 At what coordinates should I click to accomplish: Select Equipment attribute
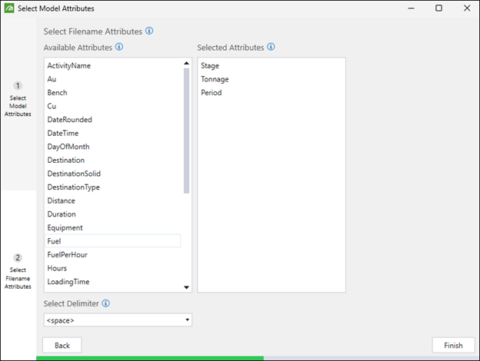[x=112, y=227]
